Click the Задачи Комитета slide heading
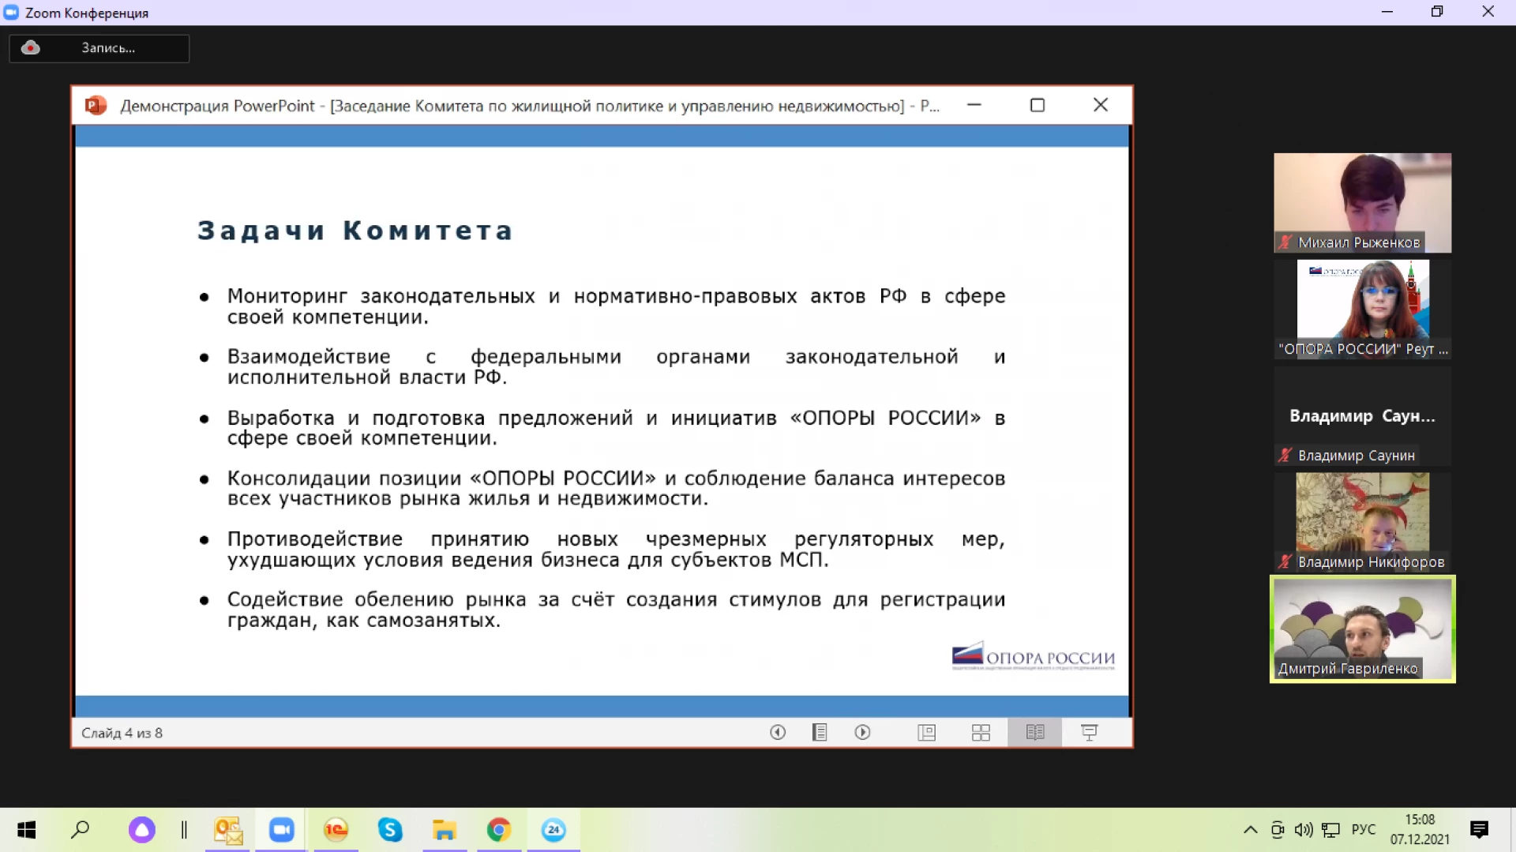The width and height of the screenshot is (1516, 852). point(355,231)
